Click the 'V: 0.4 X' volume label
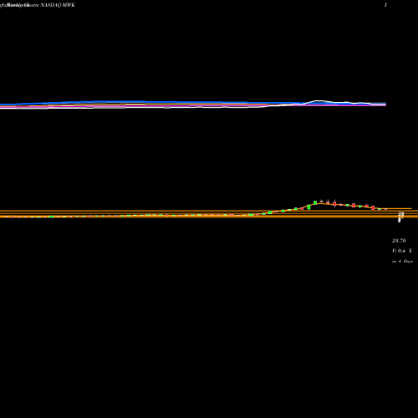418x418 pixels. point(402,251)
